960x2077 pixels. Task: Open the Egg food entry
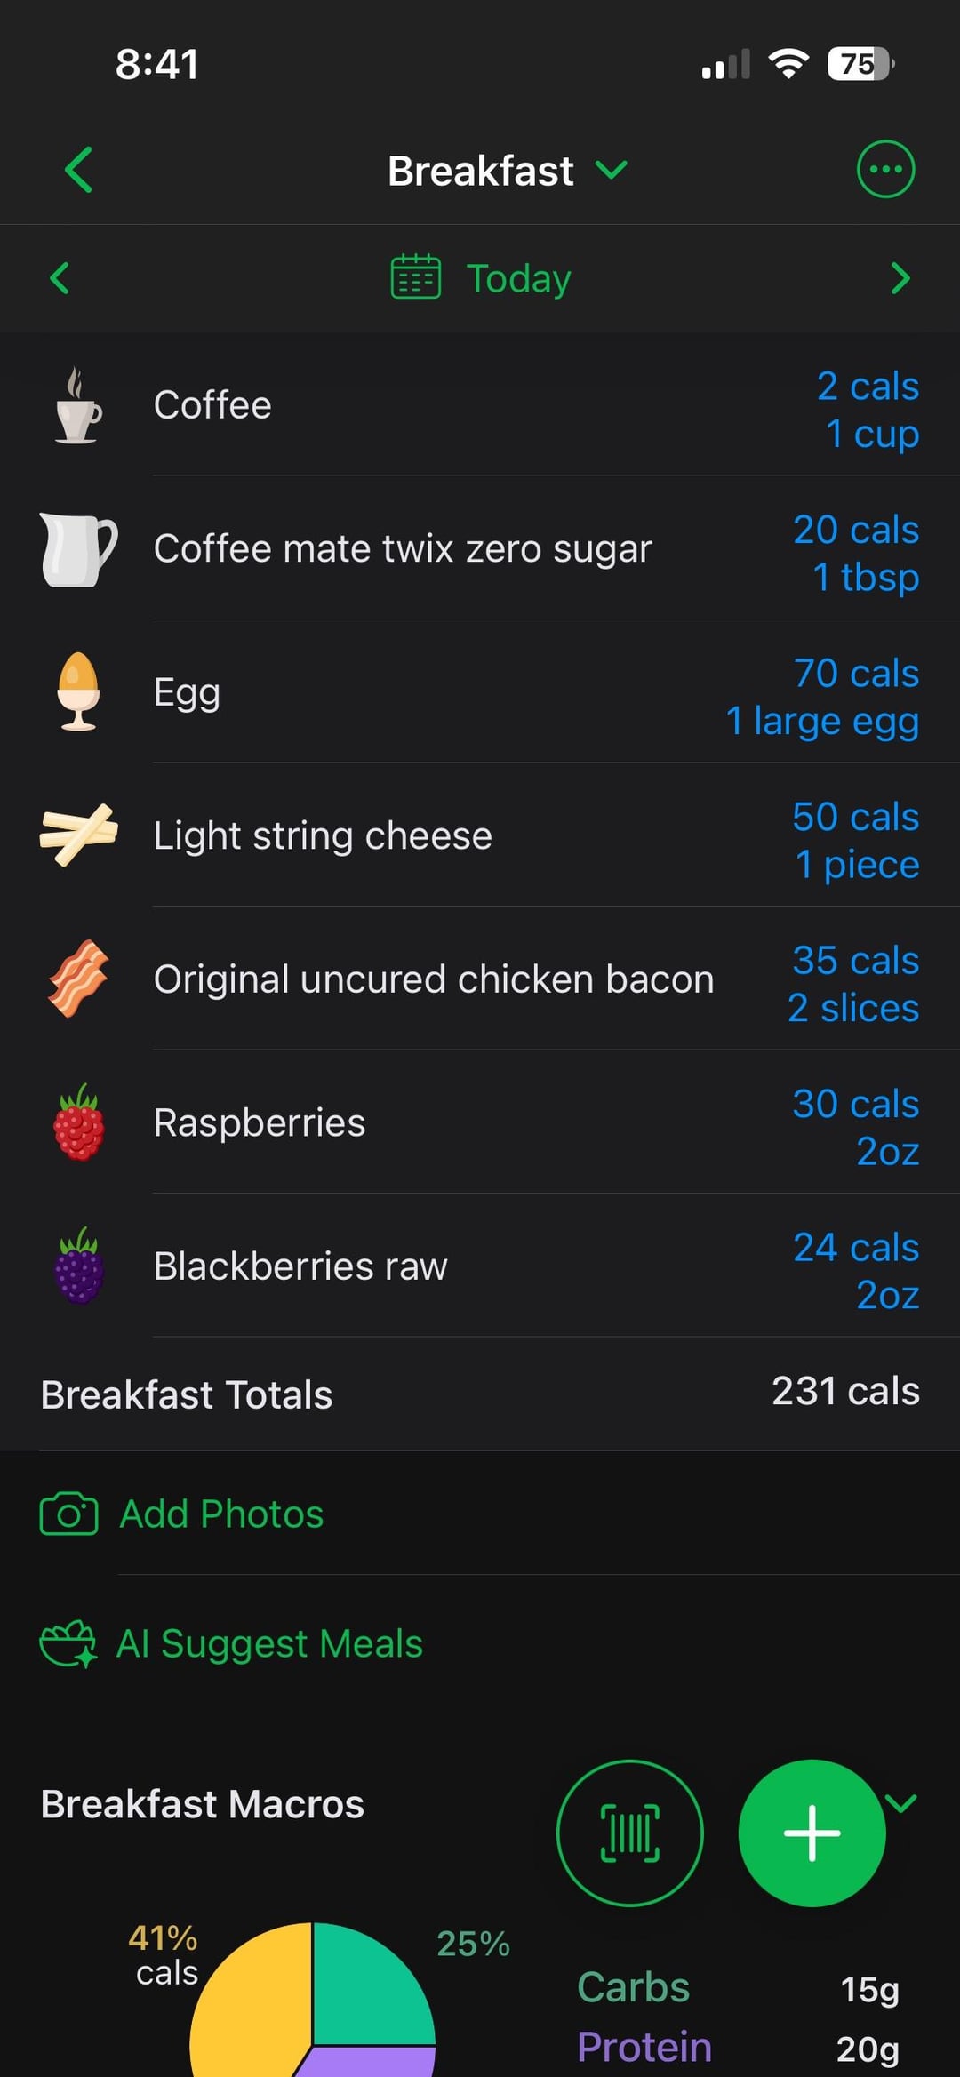coord(187,692)
